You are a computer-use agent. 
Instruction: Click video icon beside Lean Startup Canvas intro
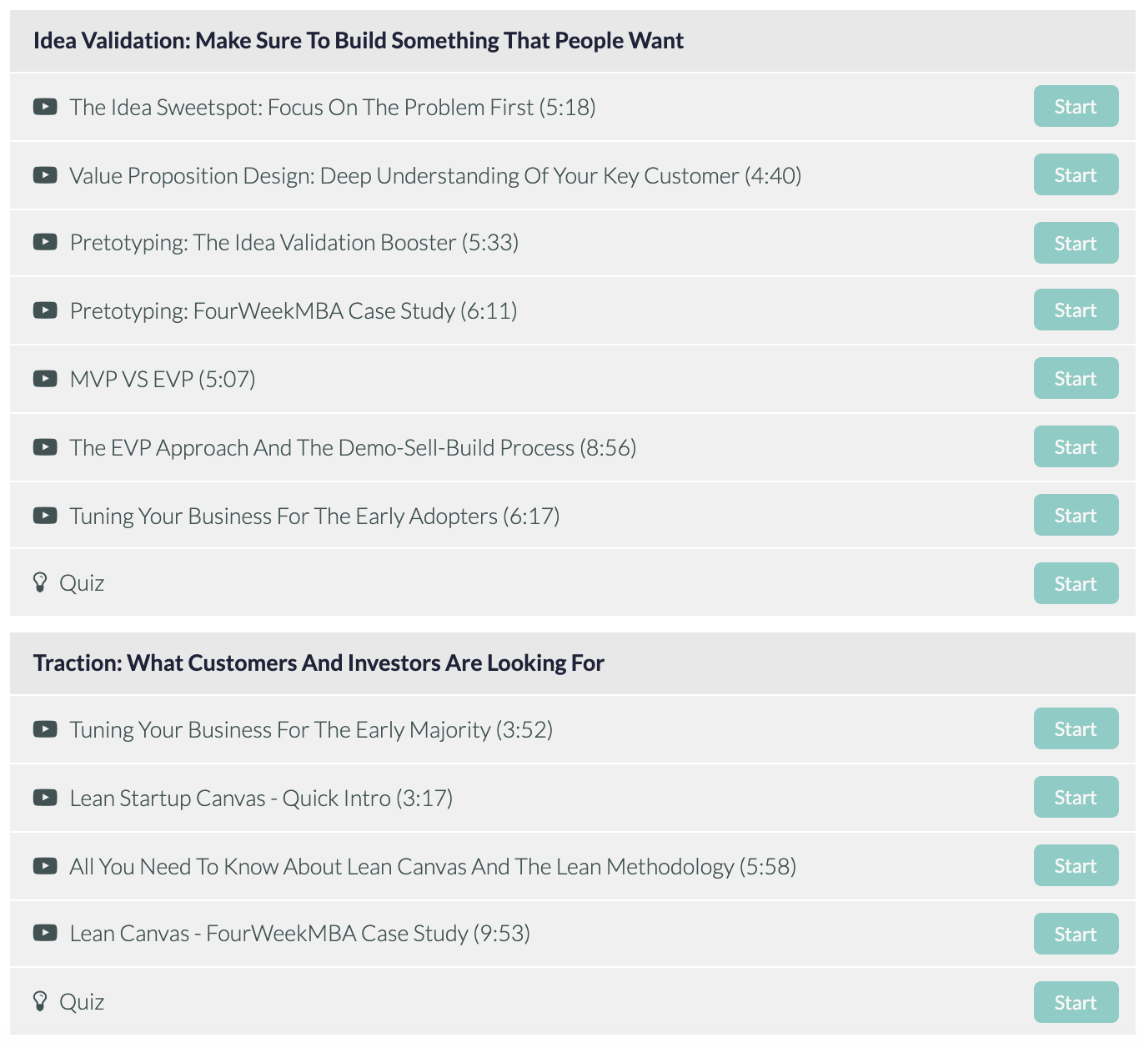point(45,798)
